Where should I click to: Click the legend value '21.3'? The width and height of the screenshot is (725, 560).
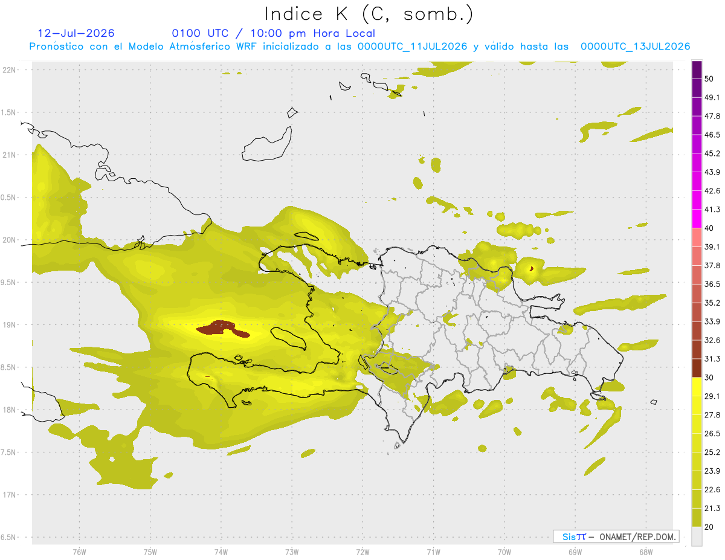[x=712, y=509]
